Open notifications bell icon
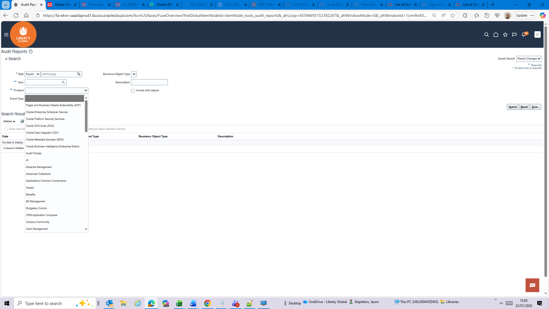The image size is (549, 309). point(524,35)
